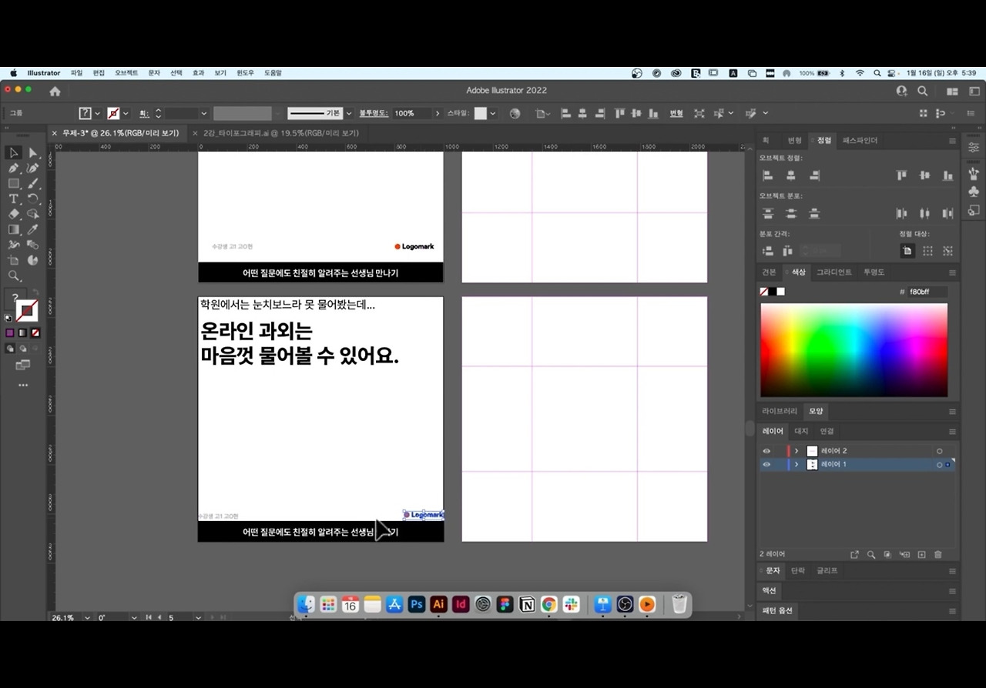986x688 pixels.
Task: Open Photoshop from the Dock
Action: click(x=417, y=604)
